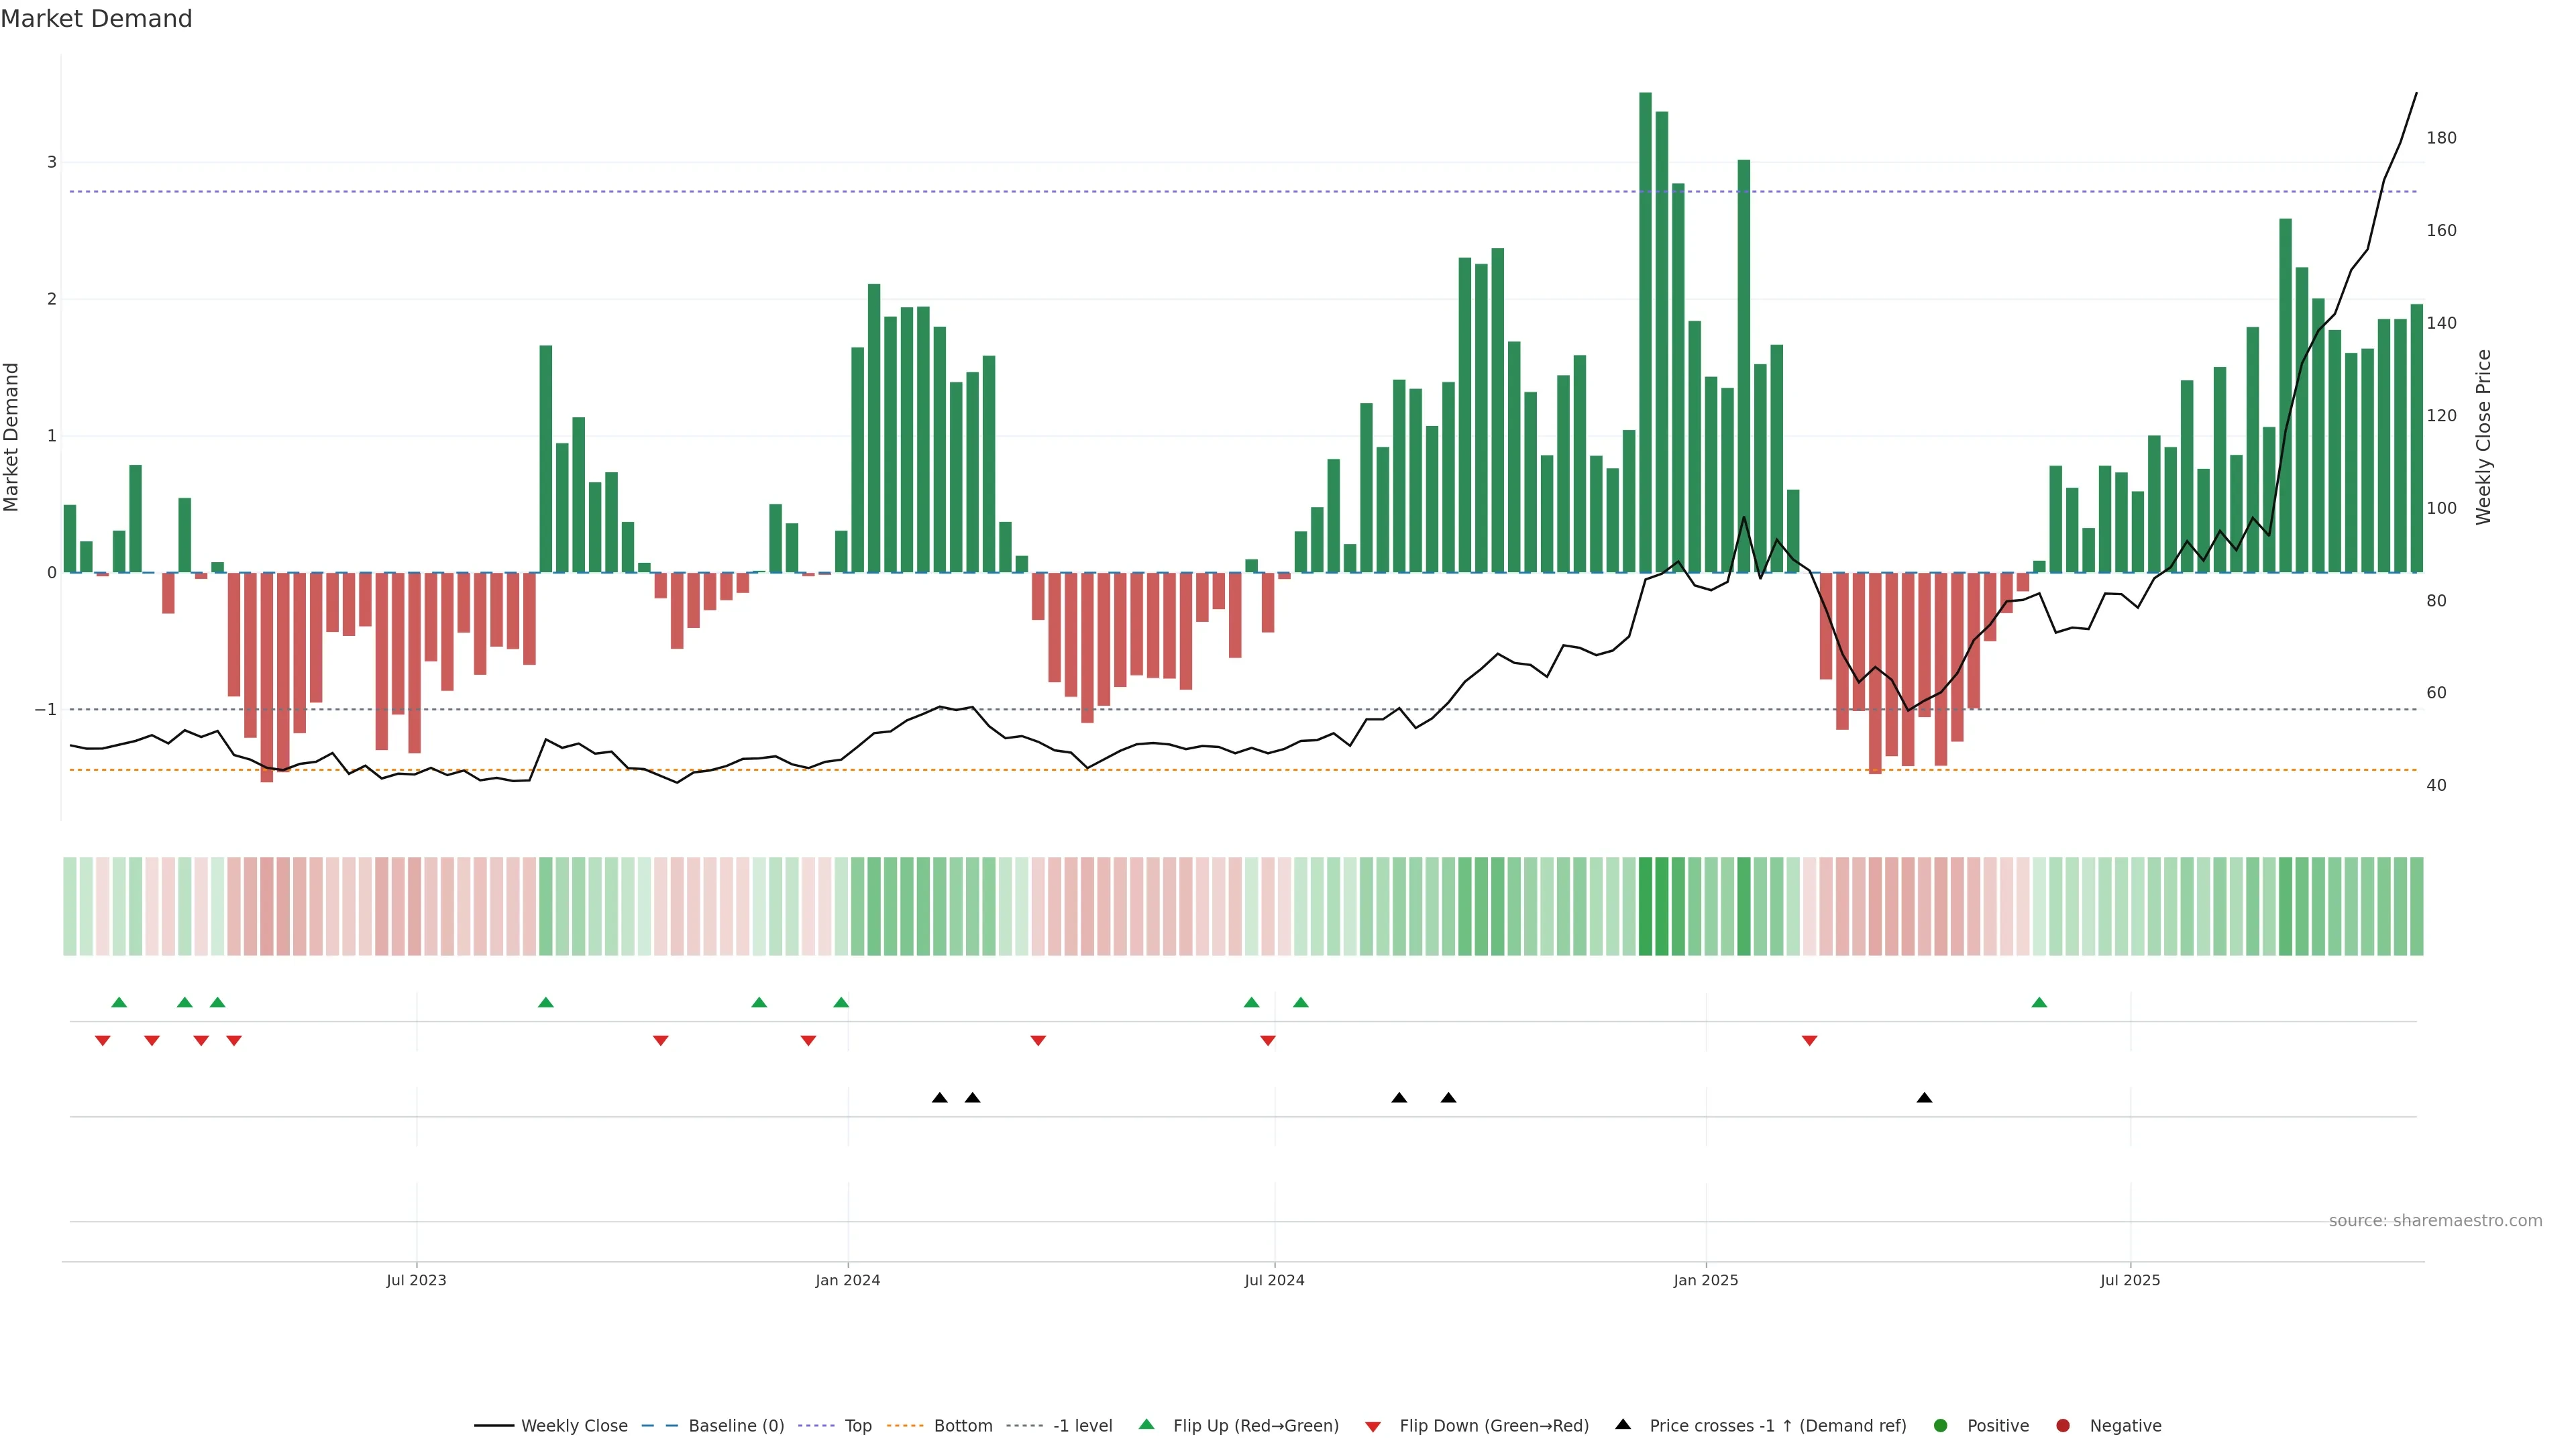Click the tallest green demand bar
The height and width of the screenshot is (1449, 2576).
pos(1645,330)
